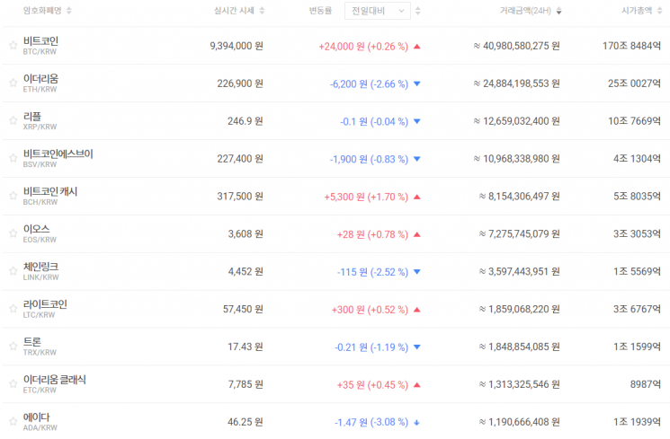The height and width of the screenshot is (439, 670).
Task: Click the 1조 1939억 market cap
Action: [x=637, y=422]
